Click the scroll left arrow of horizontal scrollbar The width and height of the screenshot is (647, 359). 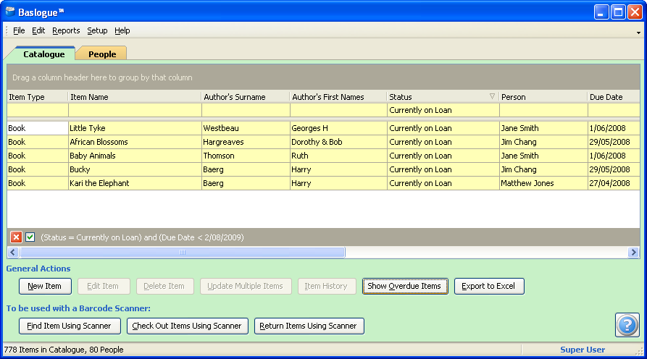tap(13, 253)
